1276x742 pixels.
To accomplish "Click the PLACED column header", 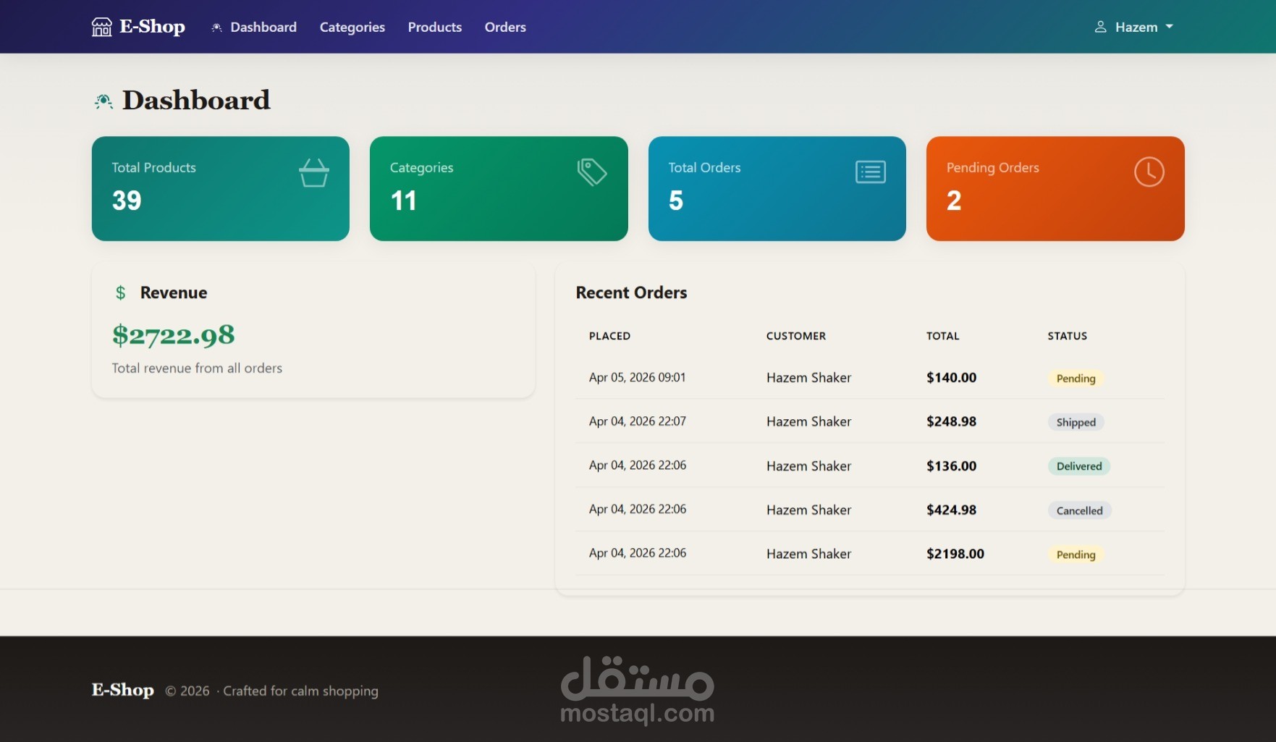I will click(x=609, y=336).
